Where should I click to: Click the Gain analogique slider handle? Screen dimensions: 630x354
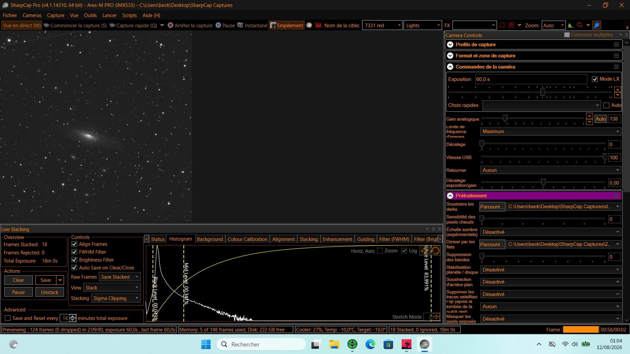pyautogui.click(x=505, y=118)
